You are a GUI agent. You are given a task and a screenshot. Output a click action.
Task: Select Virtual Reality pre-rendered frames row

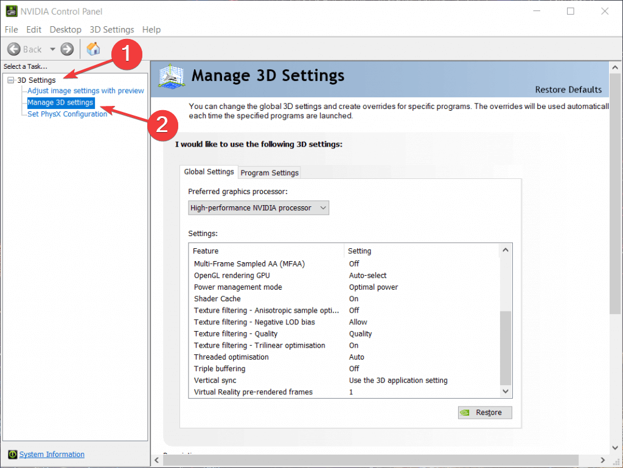click(344, 392)
